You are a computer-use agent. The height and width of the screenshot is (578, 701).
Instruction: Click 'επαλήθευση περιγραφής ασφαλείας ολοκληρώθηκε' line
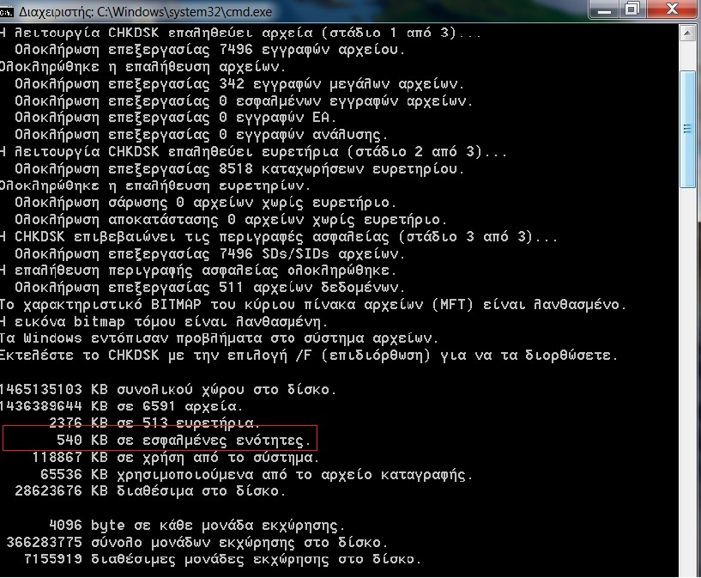pos(198,271)
